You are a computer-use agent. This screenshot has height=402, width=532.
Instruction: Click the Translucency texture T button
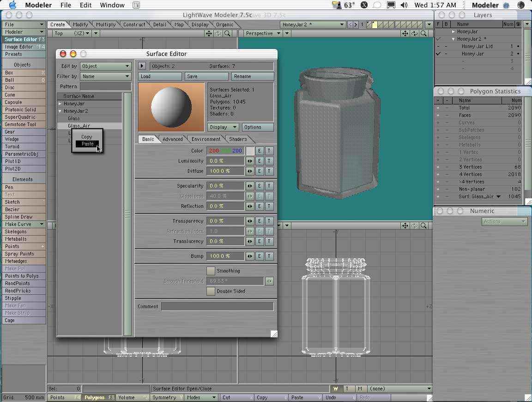[269, 241]
